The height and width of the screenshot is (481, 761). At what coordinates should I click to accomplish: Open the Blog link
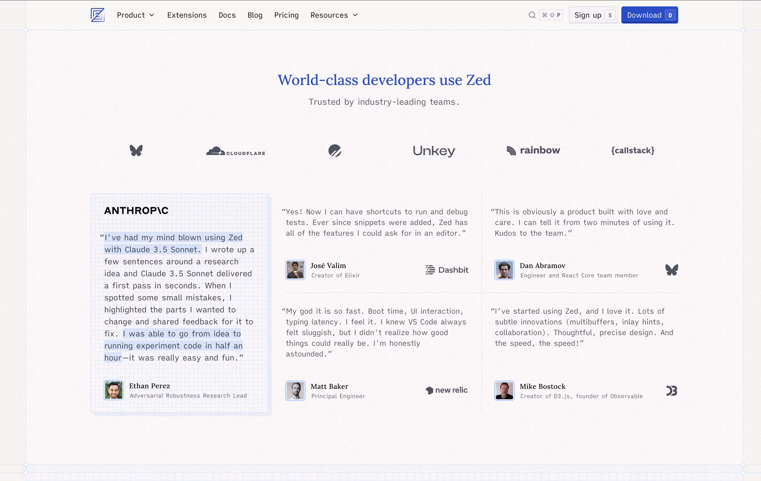point(255,15)
